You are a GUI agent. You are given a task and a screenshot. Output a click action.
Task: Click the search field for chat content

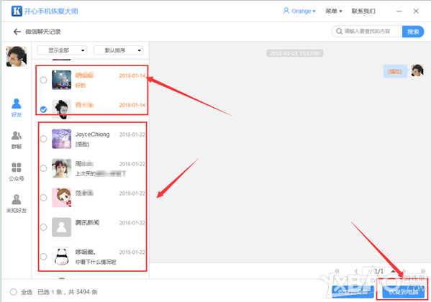pos(367,32)
